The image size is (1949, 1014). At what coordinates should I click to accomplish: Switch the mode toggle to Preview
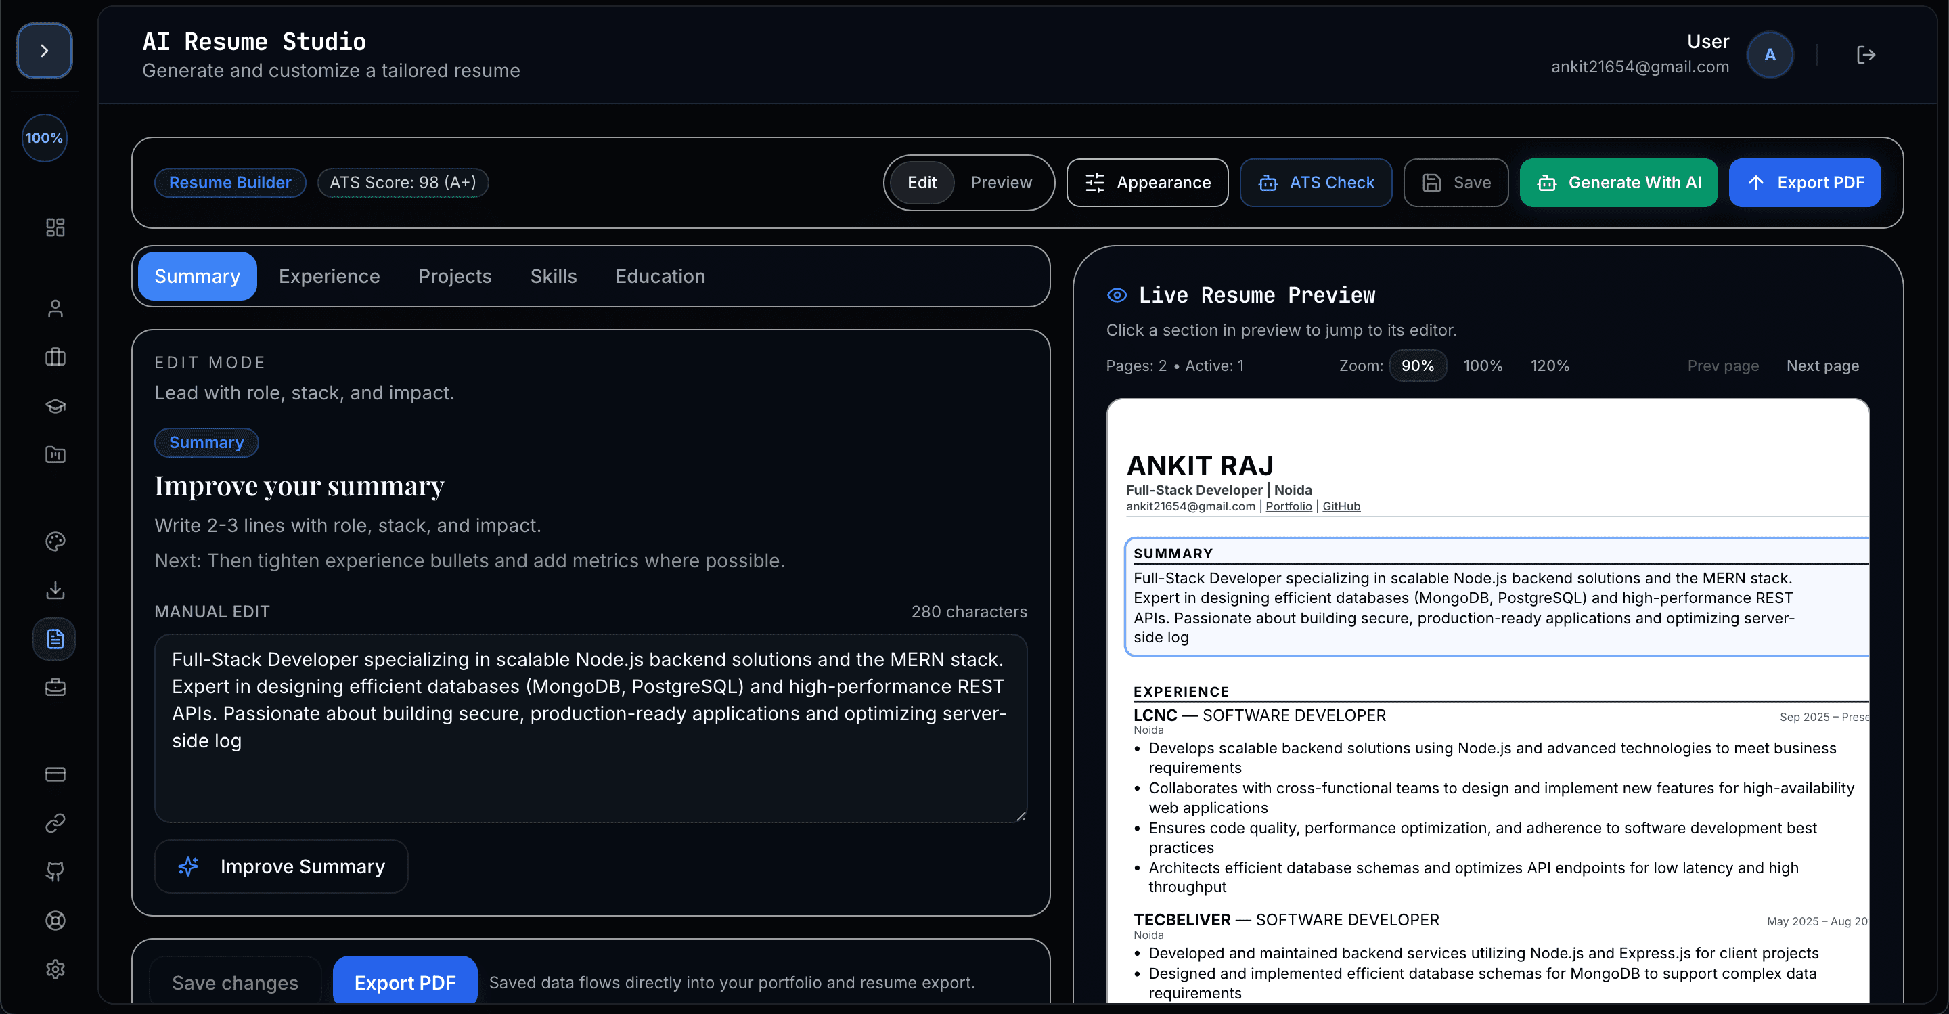(x=1001, y=182)
